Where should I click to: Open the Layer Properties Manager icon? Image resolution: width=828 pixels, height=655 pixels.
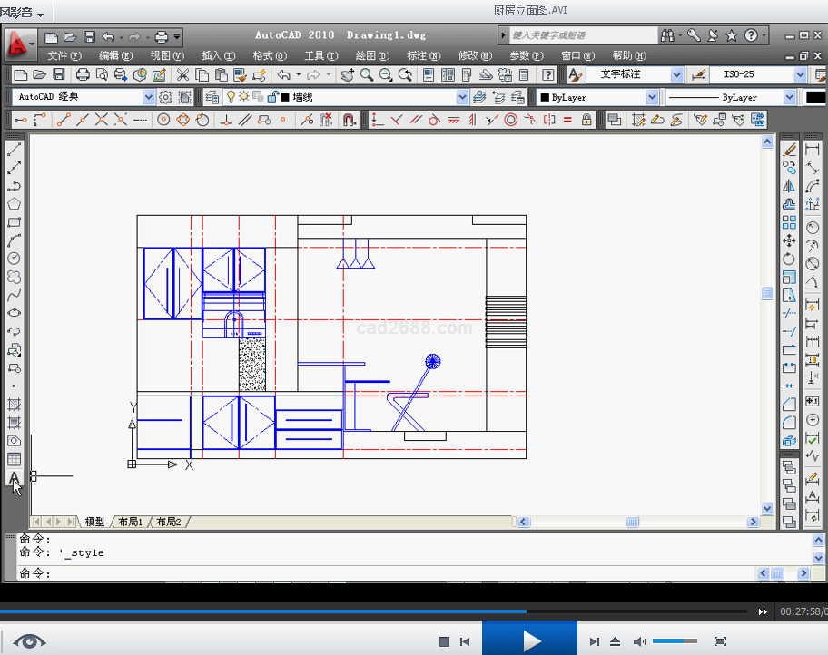(x=212, y=97)
